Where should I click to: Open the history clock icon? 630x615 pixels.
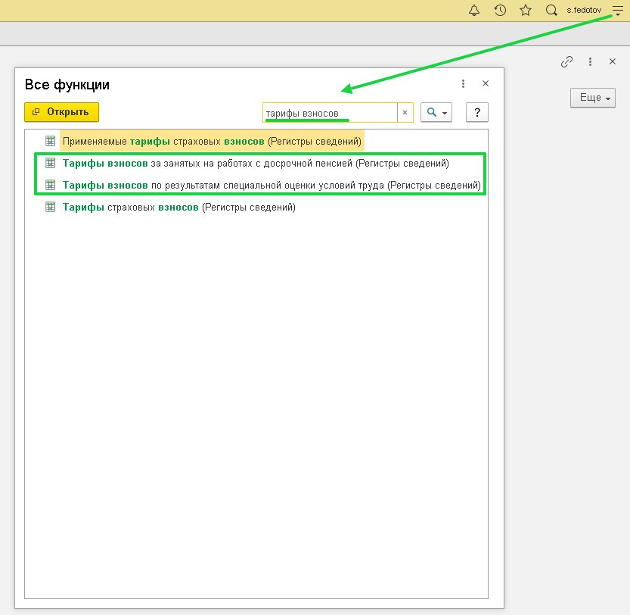pyautogui.click(x=500, y=10)
